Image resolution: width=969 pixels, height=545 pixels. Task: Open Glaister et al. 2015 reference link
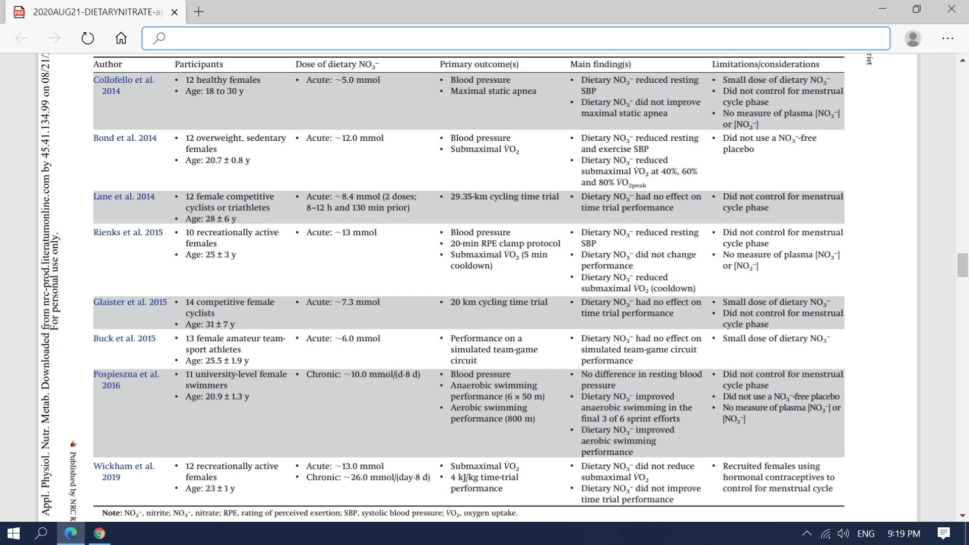[130, 302]
